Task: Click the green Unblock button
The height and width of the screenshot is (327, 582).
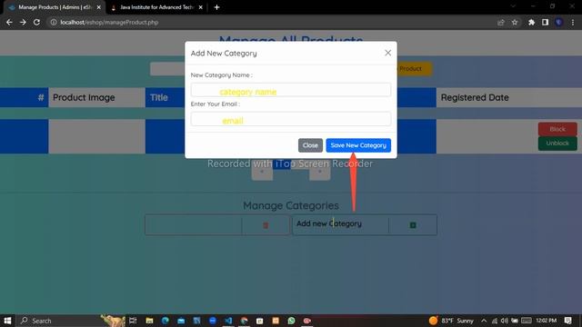Action: 557,144
